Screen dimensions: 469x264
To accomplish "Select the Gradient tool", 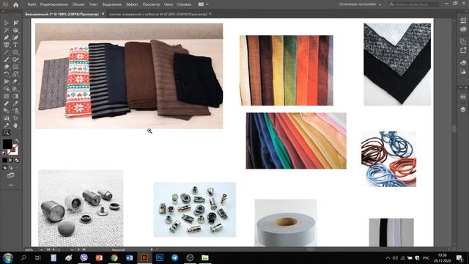I will click(15, 96).
